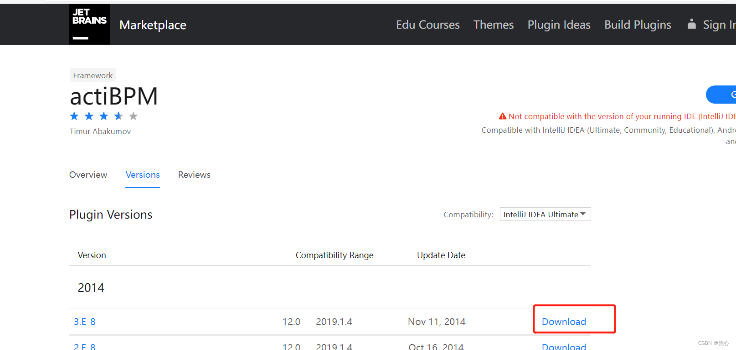This screenshot has height=350, width=736.
Task: Click the blue button under Sign In
Action: pyautogui.click(x=721, y=95)
